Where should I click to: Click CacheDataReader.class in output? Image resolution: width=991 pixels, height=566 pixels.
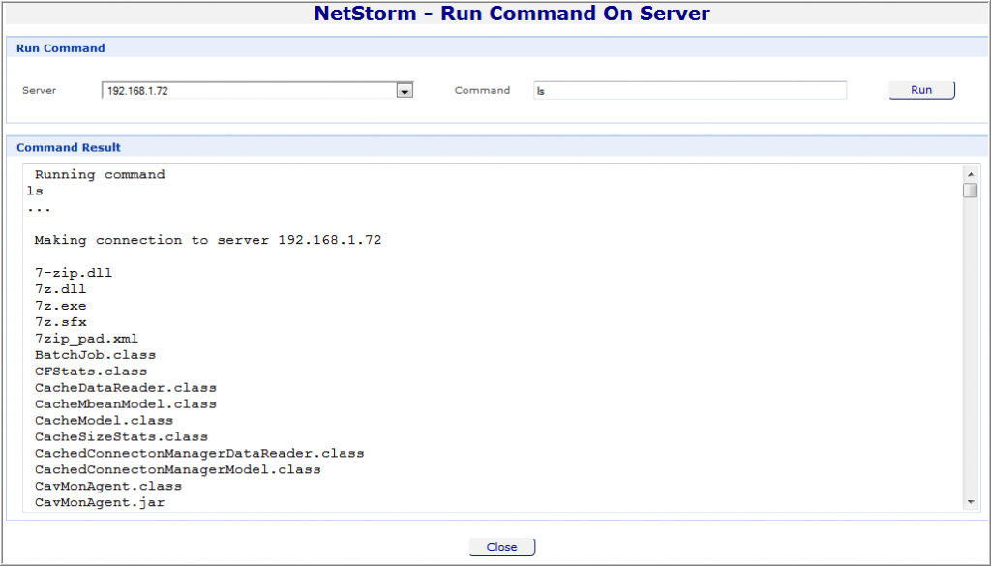pyautogui.click(x=126, y=388)
